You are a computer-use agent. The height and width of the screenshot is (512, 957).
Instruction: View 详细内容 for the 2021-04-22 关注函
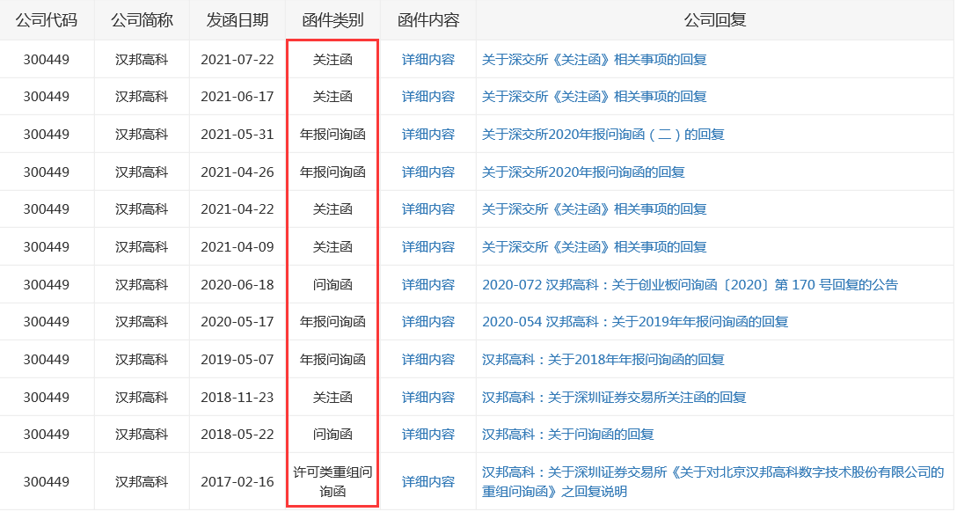pyautogui.click(x=428, y=209)
